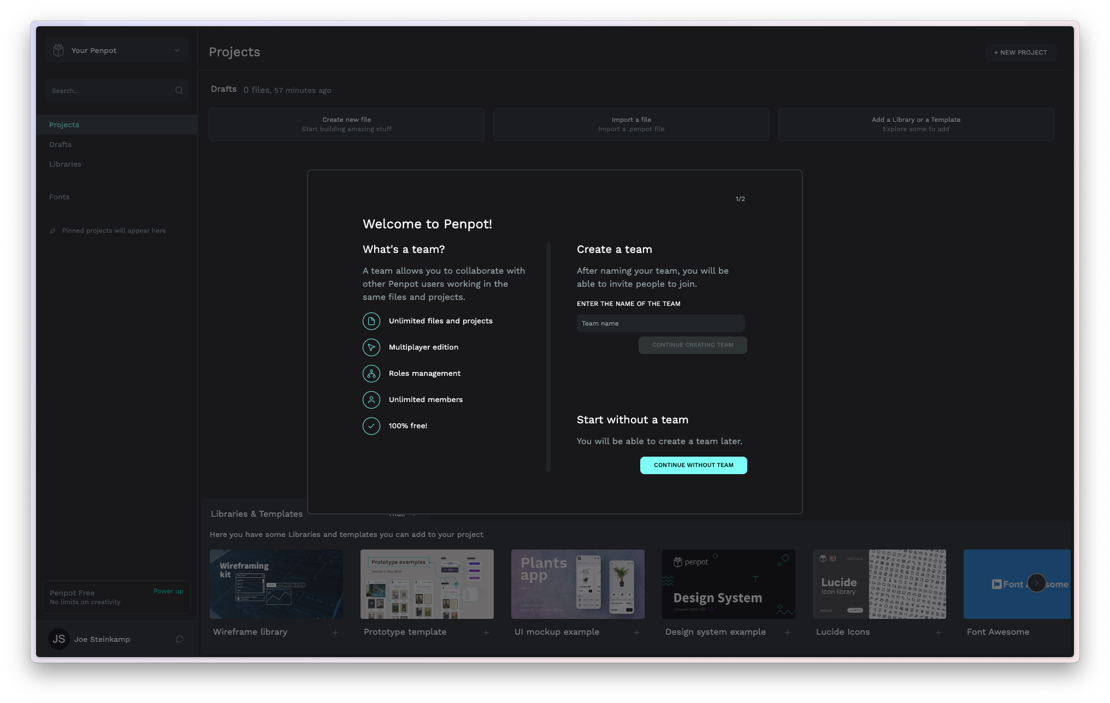The image size is (1110, 703).
Task: Click the New Project button
Action: [1020, 52]
